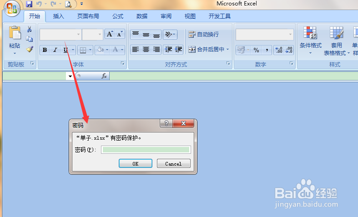Click the 自动换行 wrap text button
358x217 pixels.
coord(203,35)
